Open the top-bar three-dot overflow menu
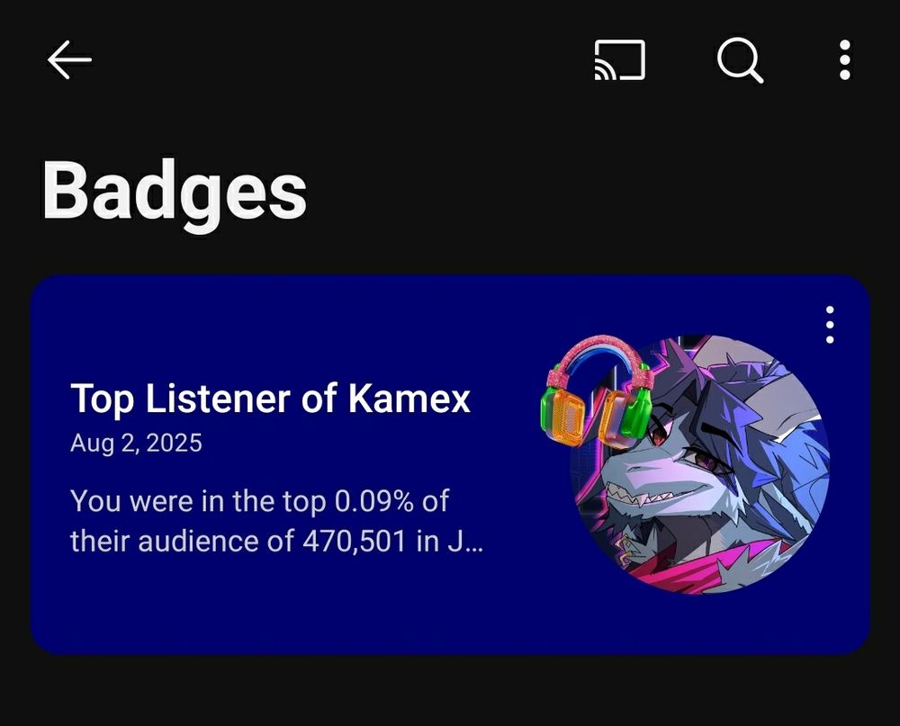 pos(844,59)
